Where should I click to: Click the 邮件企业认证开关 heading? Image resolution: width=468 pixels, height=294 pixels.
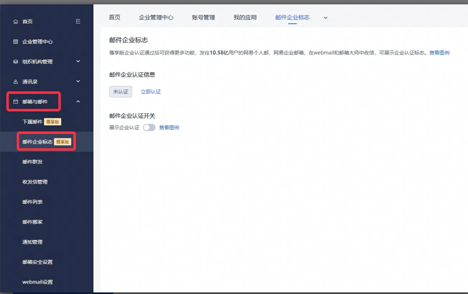point(132,116)
